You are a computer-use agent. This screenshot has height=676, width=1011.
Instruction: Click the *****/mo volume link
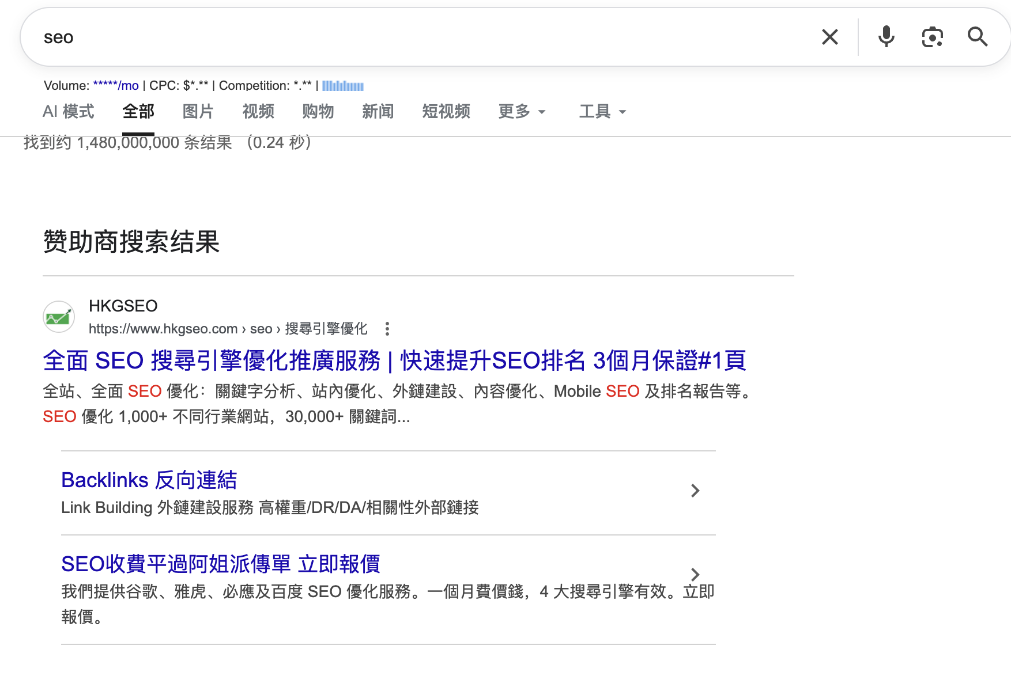[x=116, y=86]
